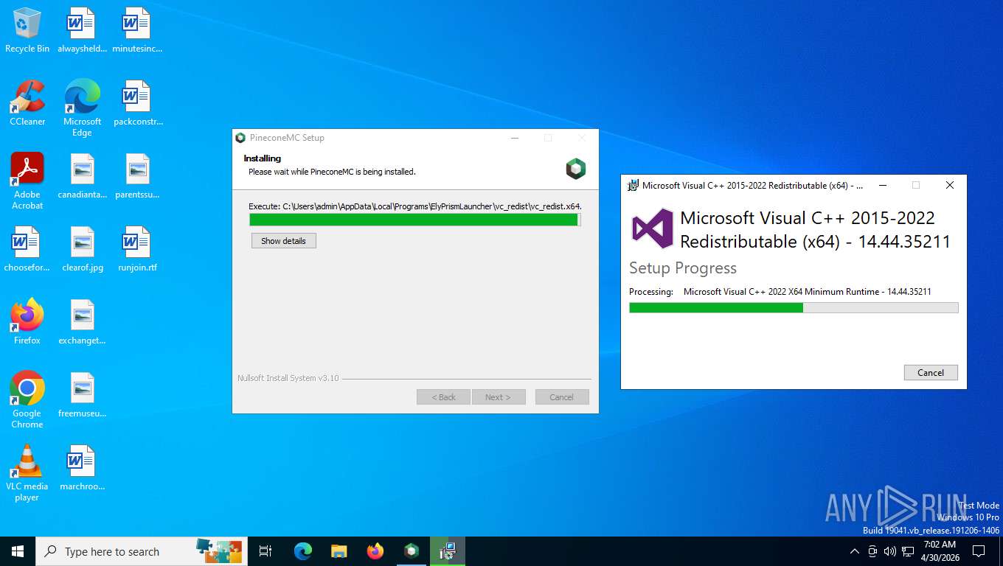Open network status tray icon
The width and height of the screenshot is (1003, 566).
[x=908, y=551]
